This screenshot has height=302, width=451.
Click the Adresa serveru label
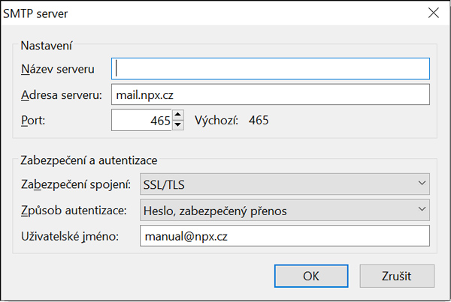(x=61, y=94)
